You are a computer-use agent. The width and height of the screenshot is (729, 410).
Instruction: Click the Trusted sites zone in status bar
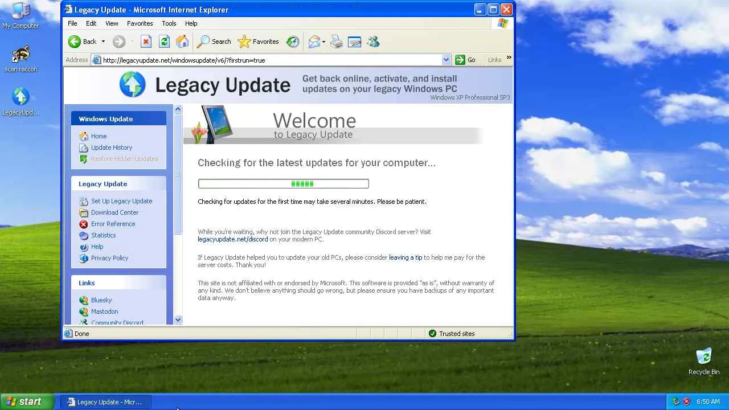[x=452, y=334]
